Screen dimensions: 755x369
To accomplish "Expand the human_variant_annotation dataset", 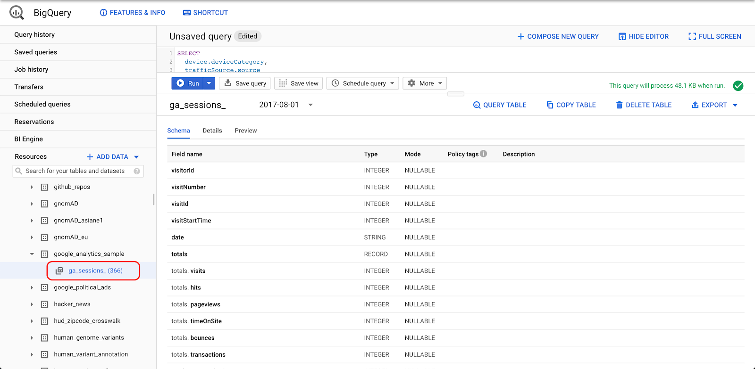I will tap(32, 354).
